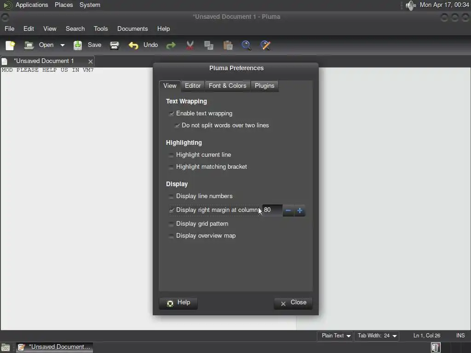Click the Save floppy disk icon
The height and width of the screenshot is (353, 471).
pos(77,46)
